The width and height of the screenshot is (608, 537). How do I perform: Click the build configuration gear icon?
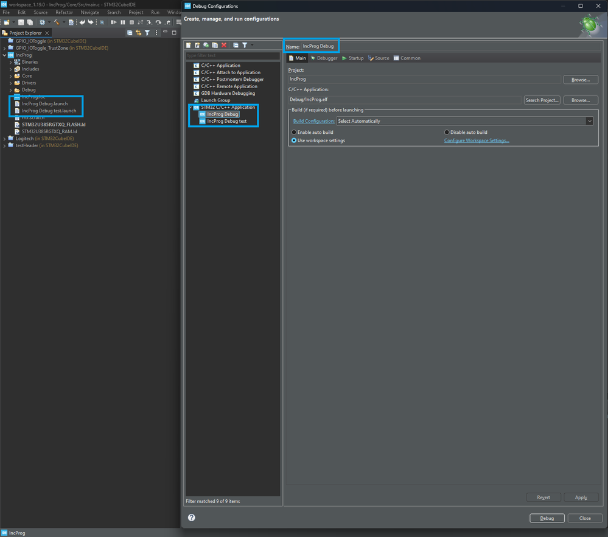tap(42, 23)
